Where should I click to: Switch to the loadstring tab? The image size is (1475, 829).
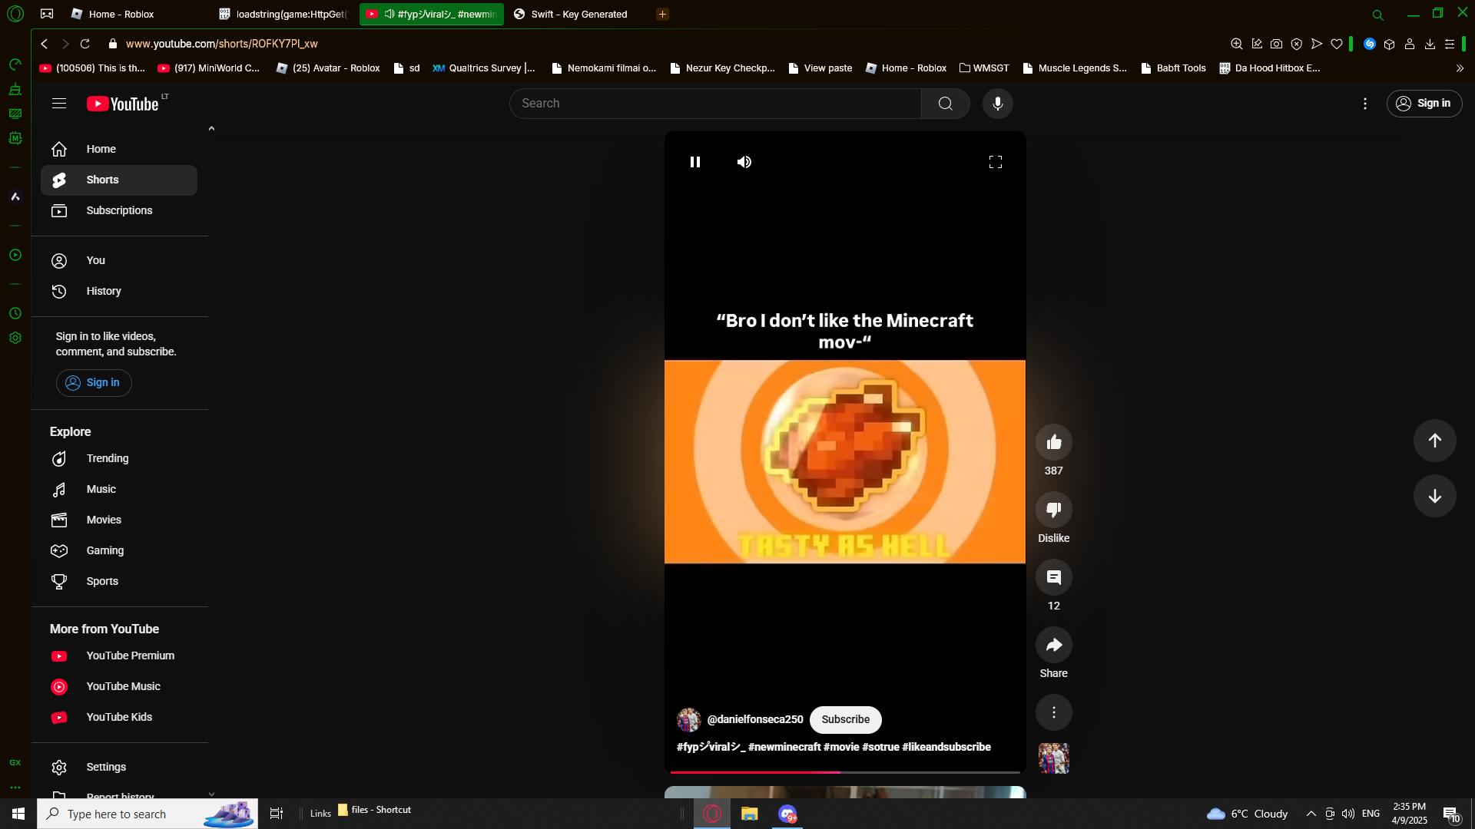click(x=284, y=14)
